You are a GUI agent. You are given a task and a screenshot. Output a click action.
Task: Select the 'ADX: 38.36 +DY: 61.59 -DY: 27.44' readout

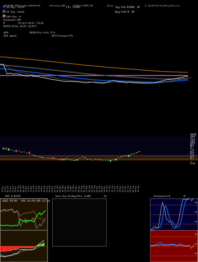tap(26, 201)
